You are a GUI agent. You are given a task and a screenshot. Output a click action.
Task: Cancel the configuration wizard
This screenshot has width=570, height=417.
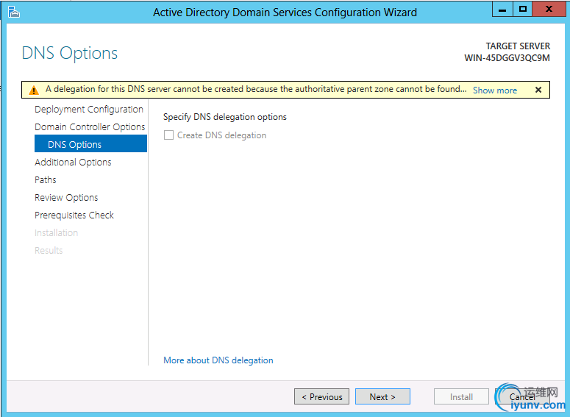tap(521, 397)
